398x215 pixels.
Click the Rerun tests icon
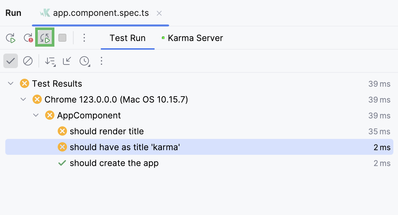click(x=11, y=38)
